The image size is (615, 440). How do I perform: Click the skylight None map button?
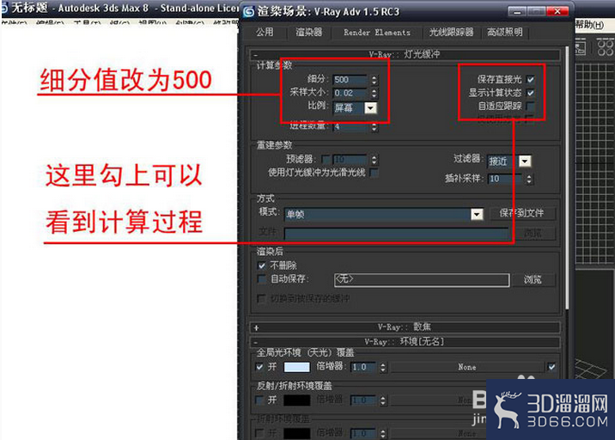[466, 368]
